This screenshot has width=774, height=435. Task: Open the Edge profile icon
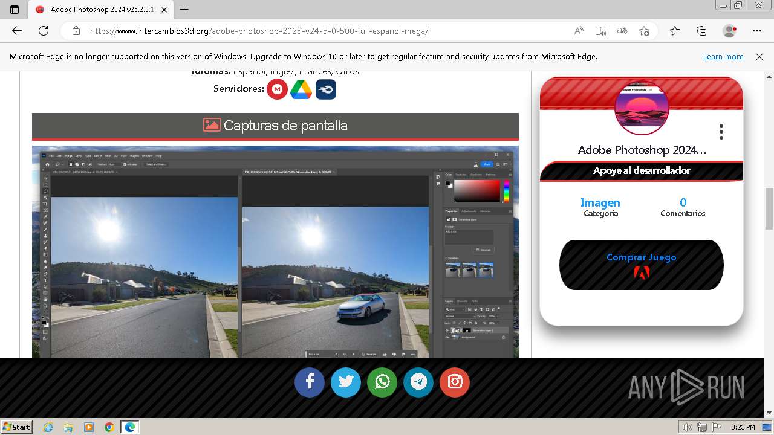pyautogui.click(x=730, y=31)
